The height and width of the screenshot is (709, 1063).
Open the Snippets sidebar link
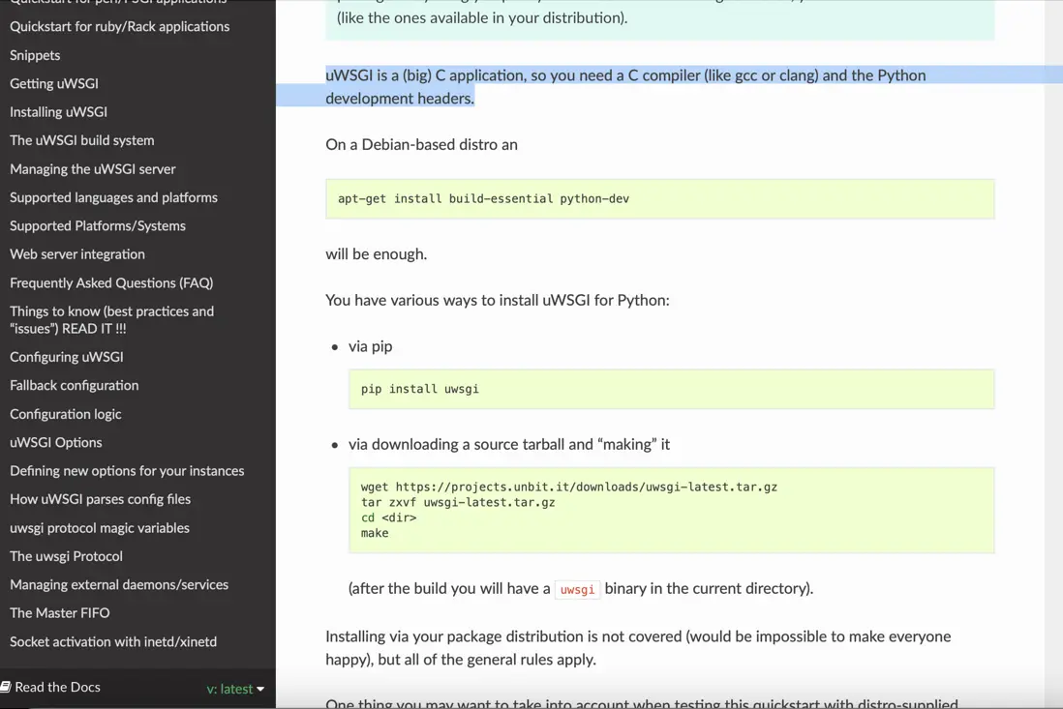click(35, 55)
